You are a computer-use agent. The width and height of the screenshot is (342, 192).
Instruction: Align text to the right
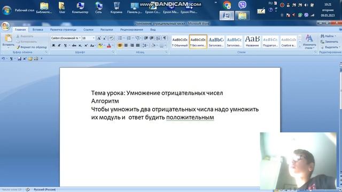132,45
